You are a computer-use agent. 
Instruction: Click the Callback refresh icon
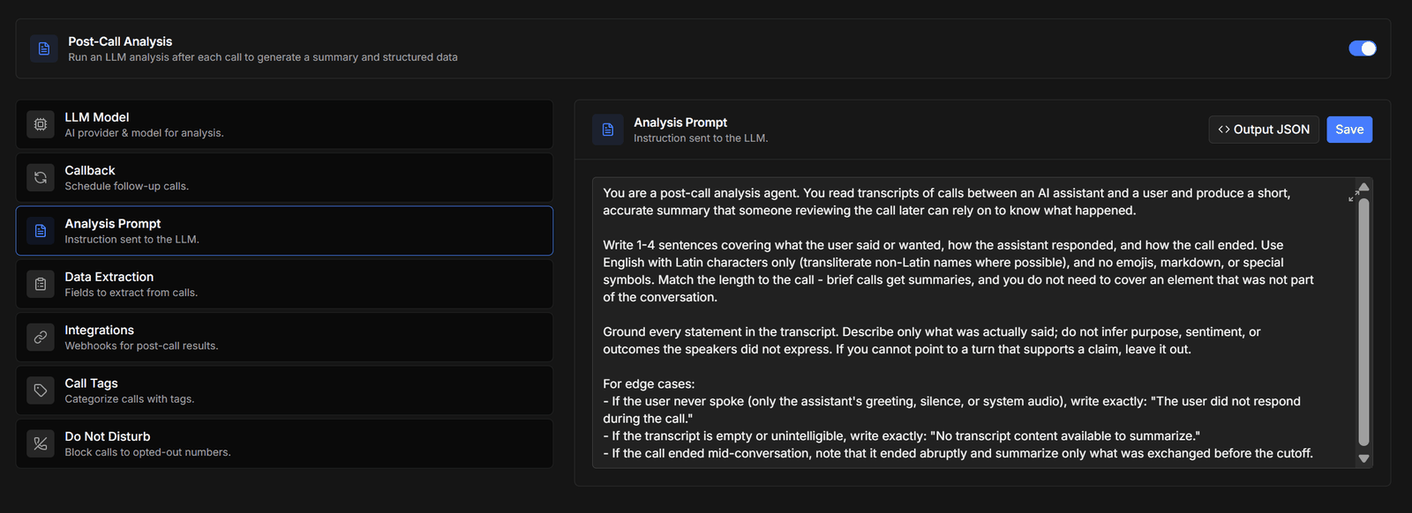point(41,177)
